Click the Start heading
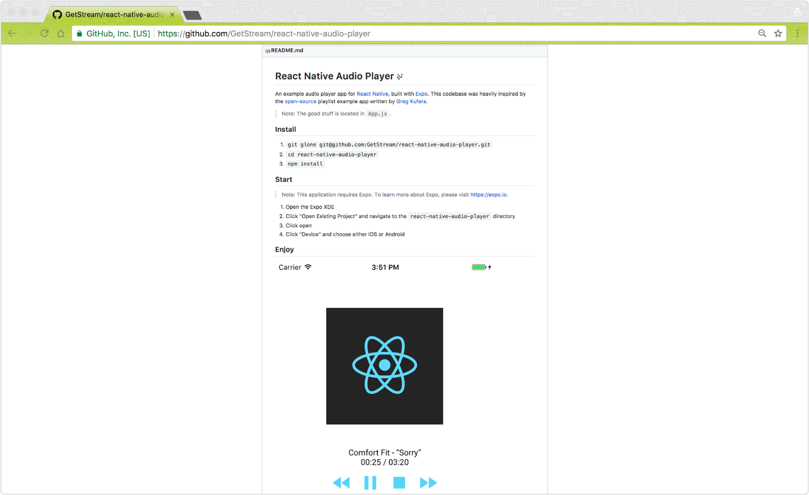This screenshot has width=809, height=495. pyautogui.click(x=284, y=180)
